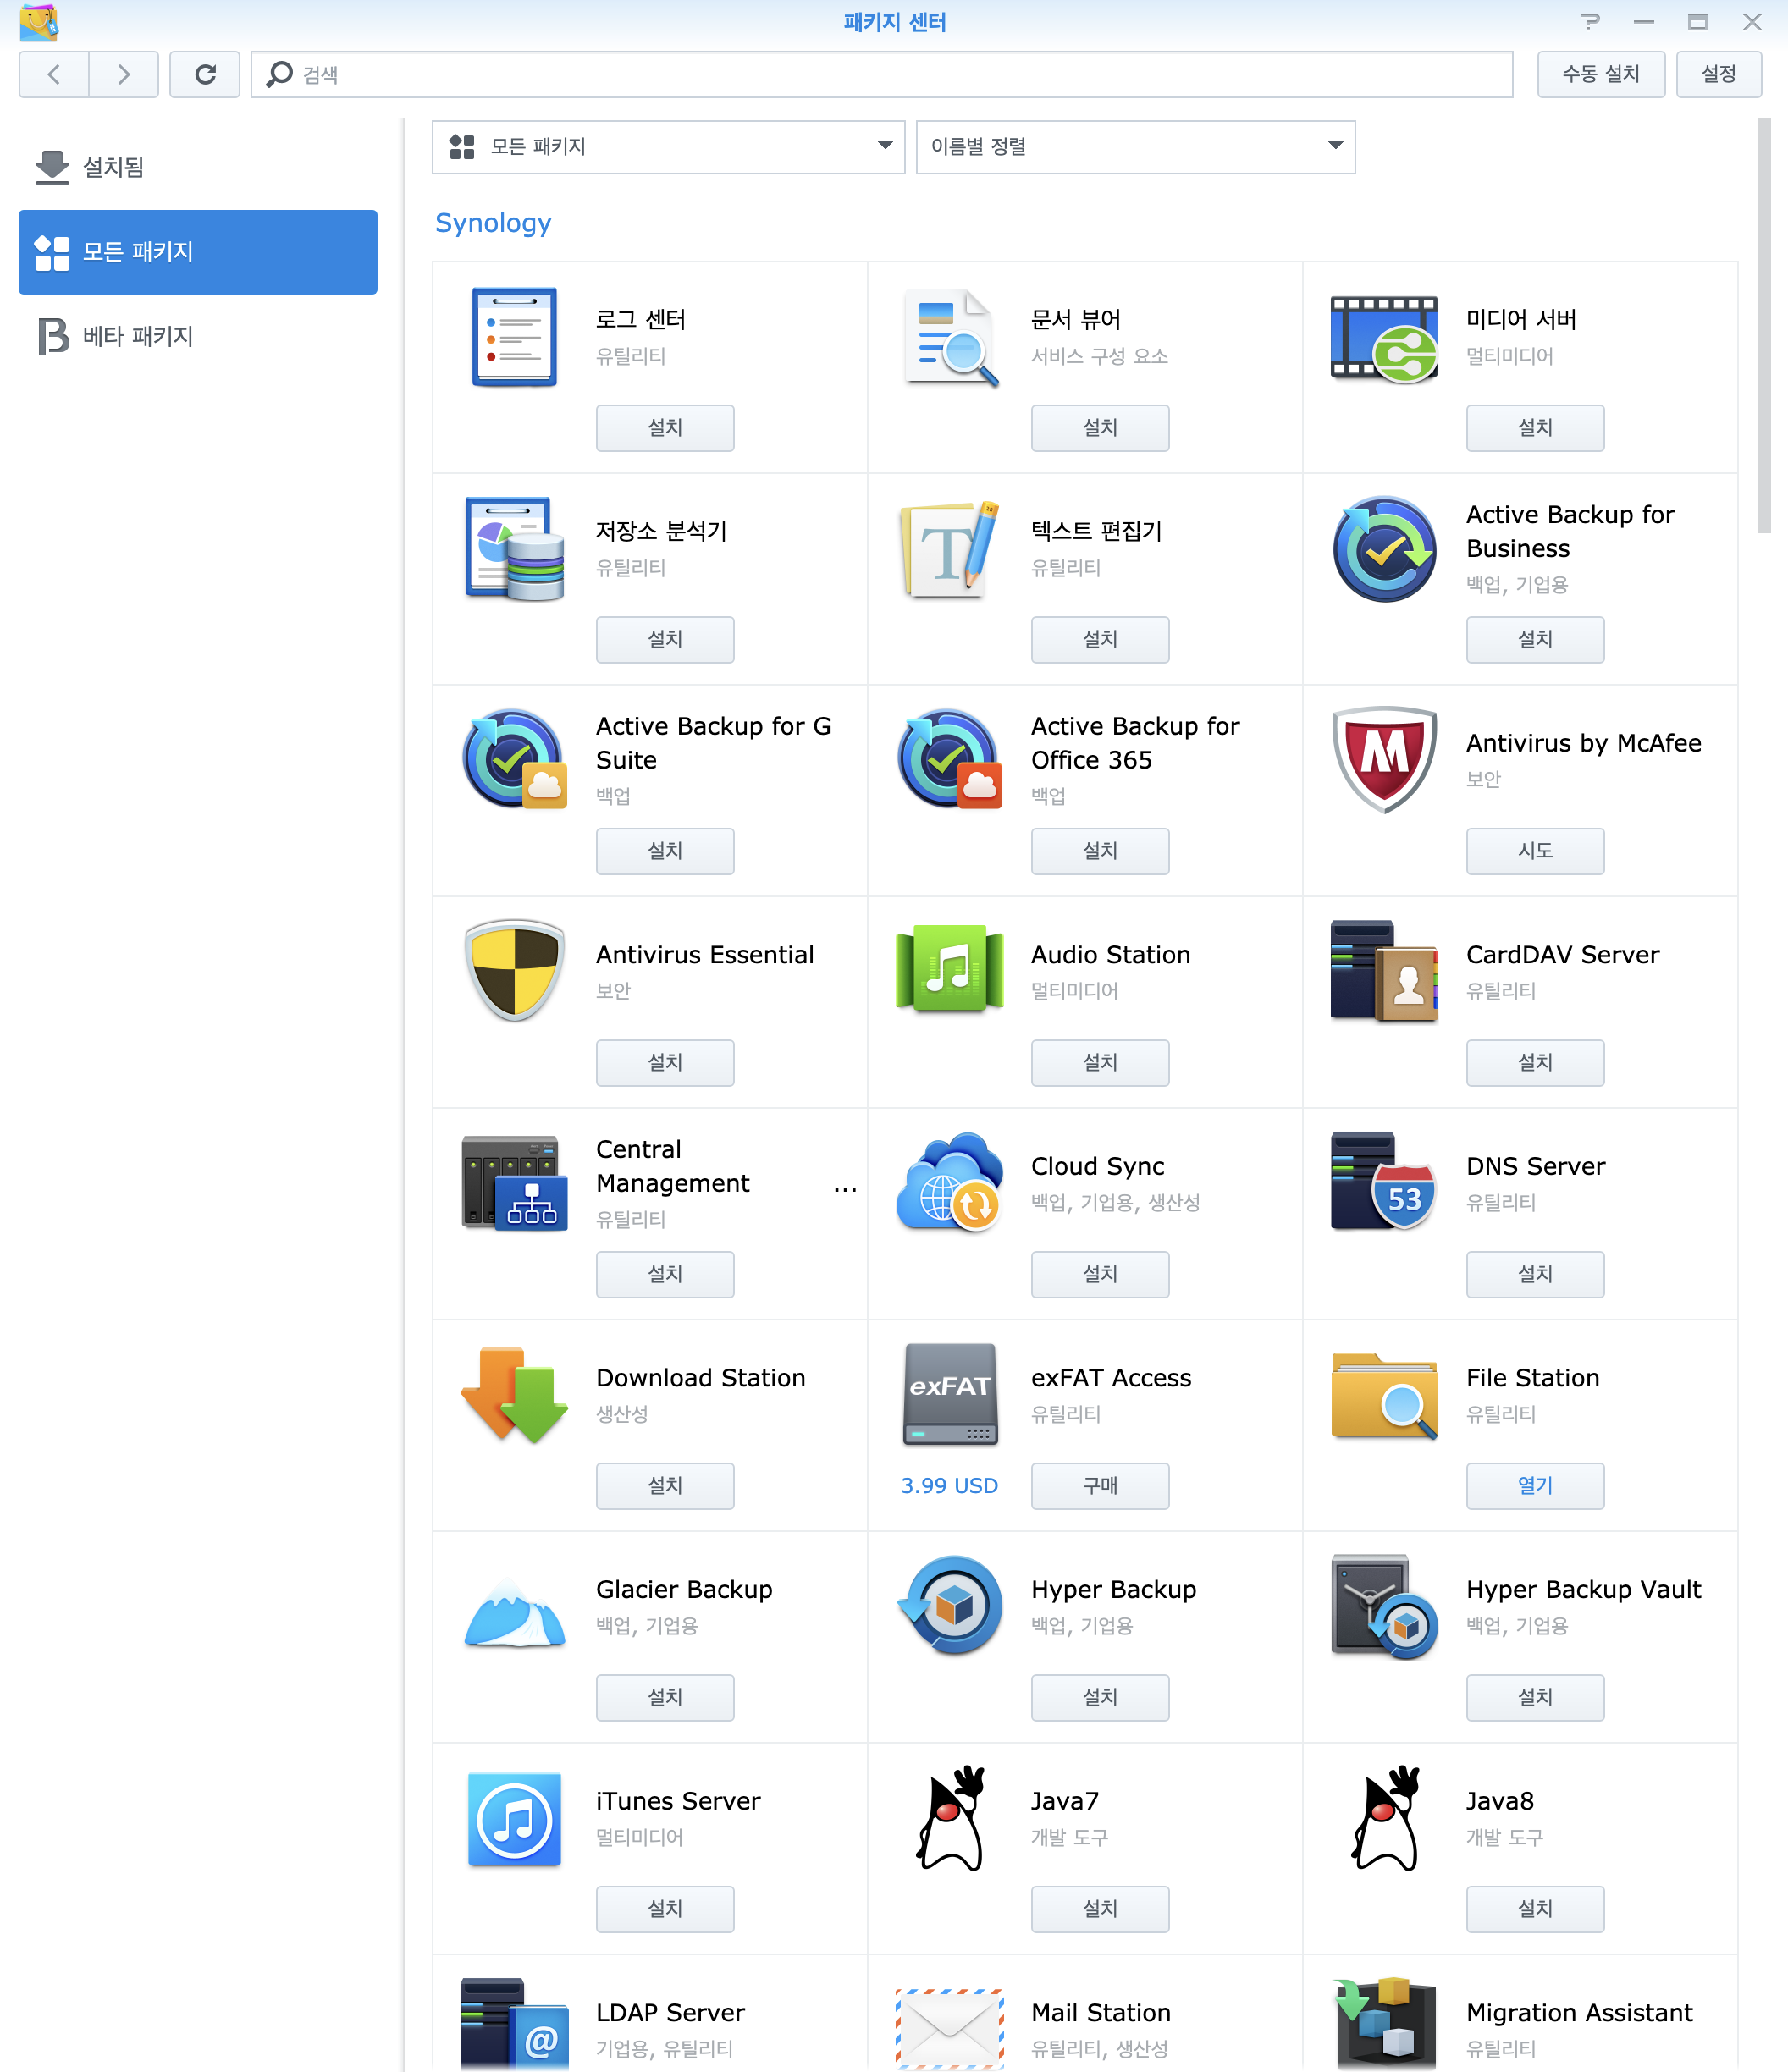Click the Cloud Sync package icon
Screen dimensions: 1788x2072
point(950,1183)
